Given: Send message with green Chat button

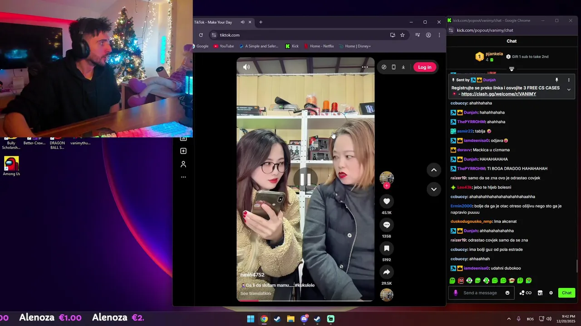Looking at the screenshot, I should [566, 293].
